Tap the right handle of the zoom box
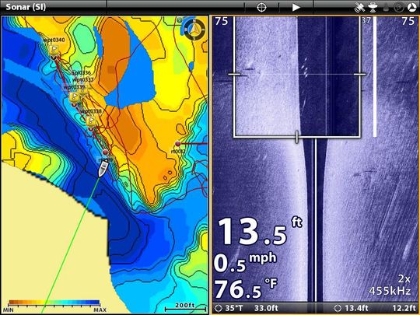The height and width of the screenshot is (315, 420). click(360, 74)
